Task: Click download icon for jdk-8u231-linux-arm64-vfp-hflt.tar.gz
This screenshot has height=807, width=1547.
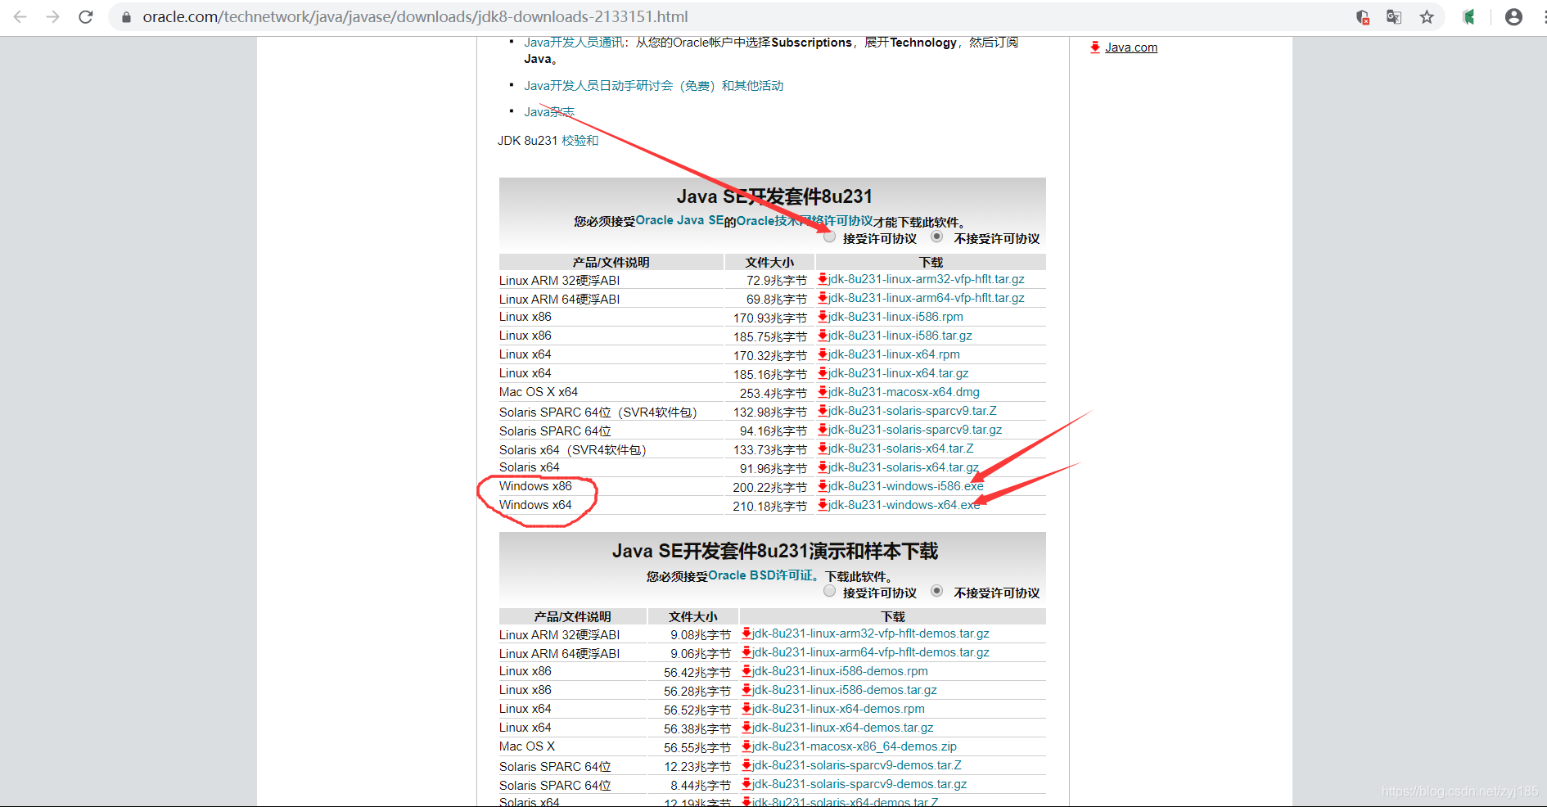Action: (823, 298)
